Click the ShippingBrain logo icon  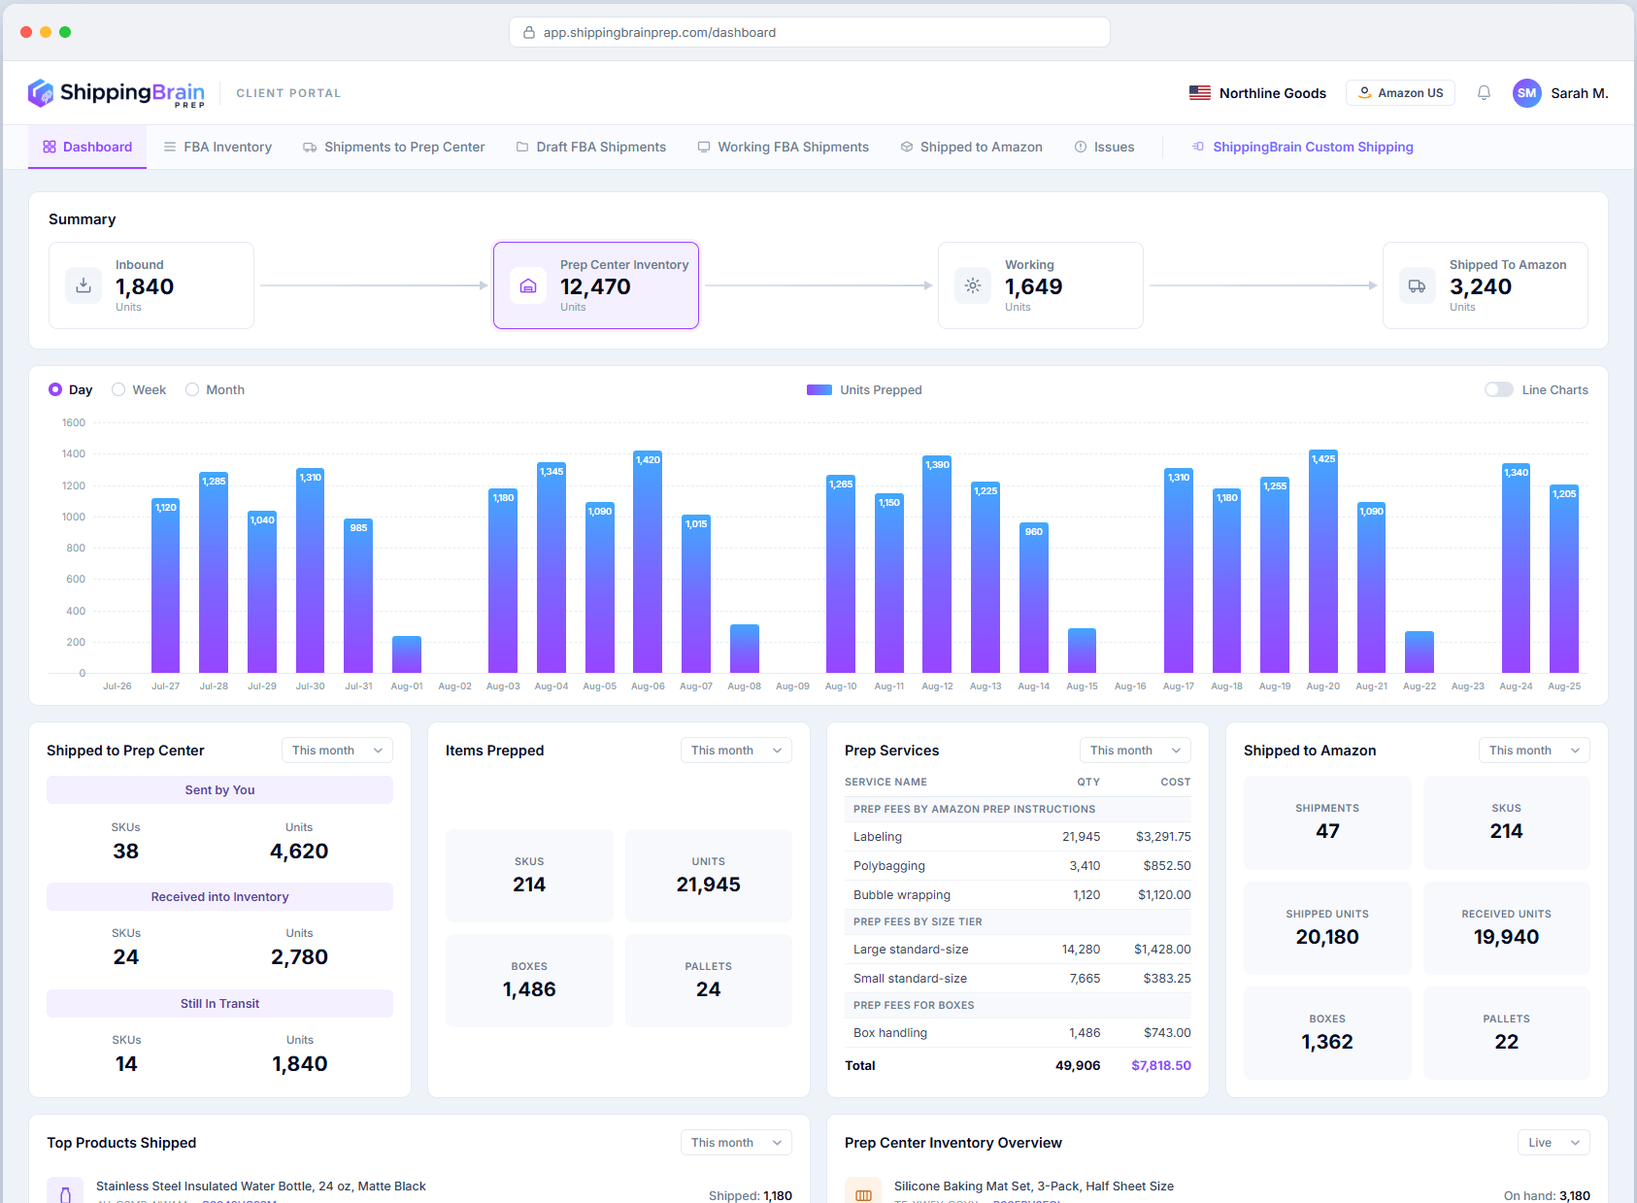[x=41, y=93]
